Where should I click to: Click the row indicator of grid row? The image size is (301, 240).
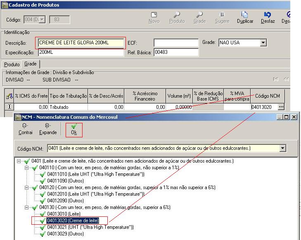tap(9, 107)
